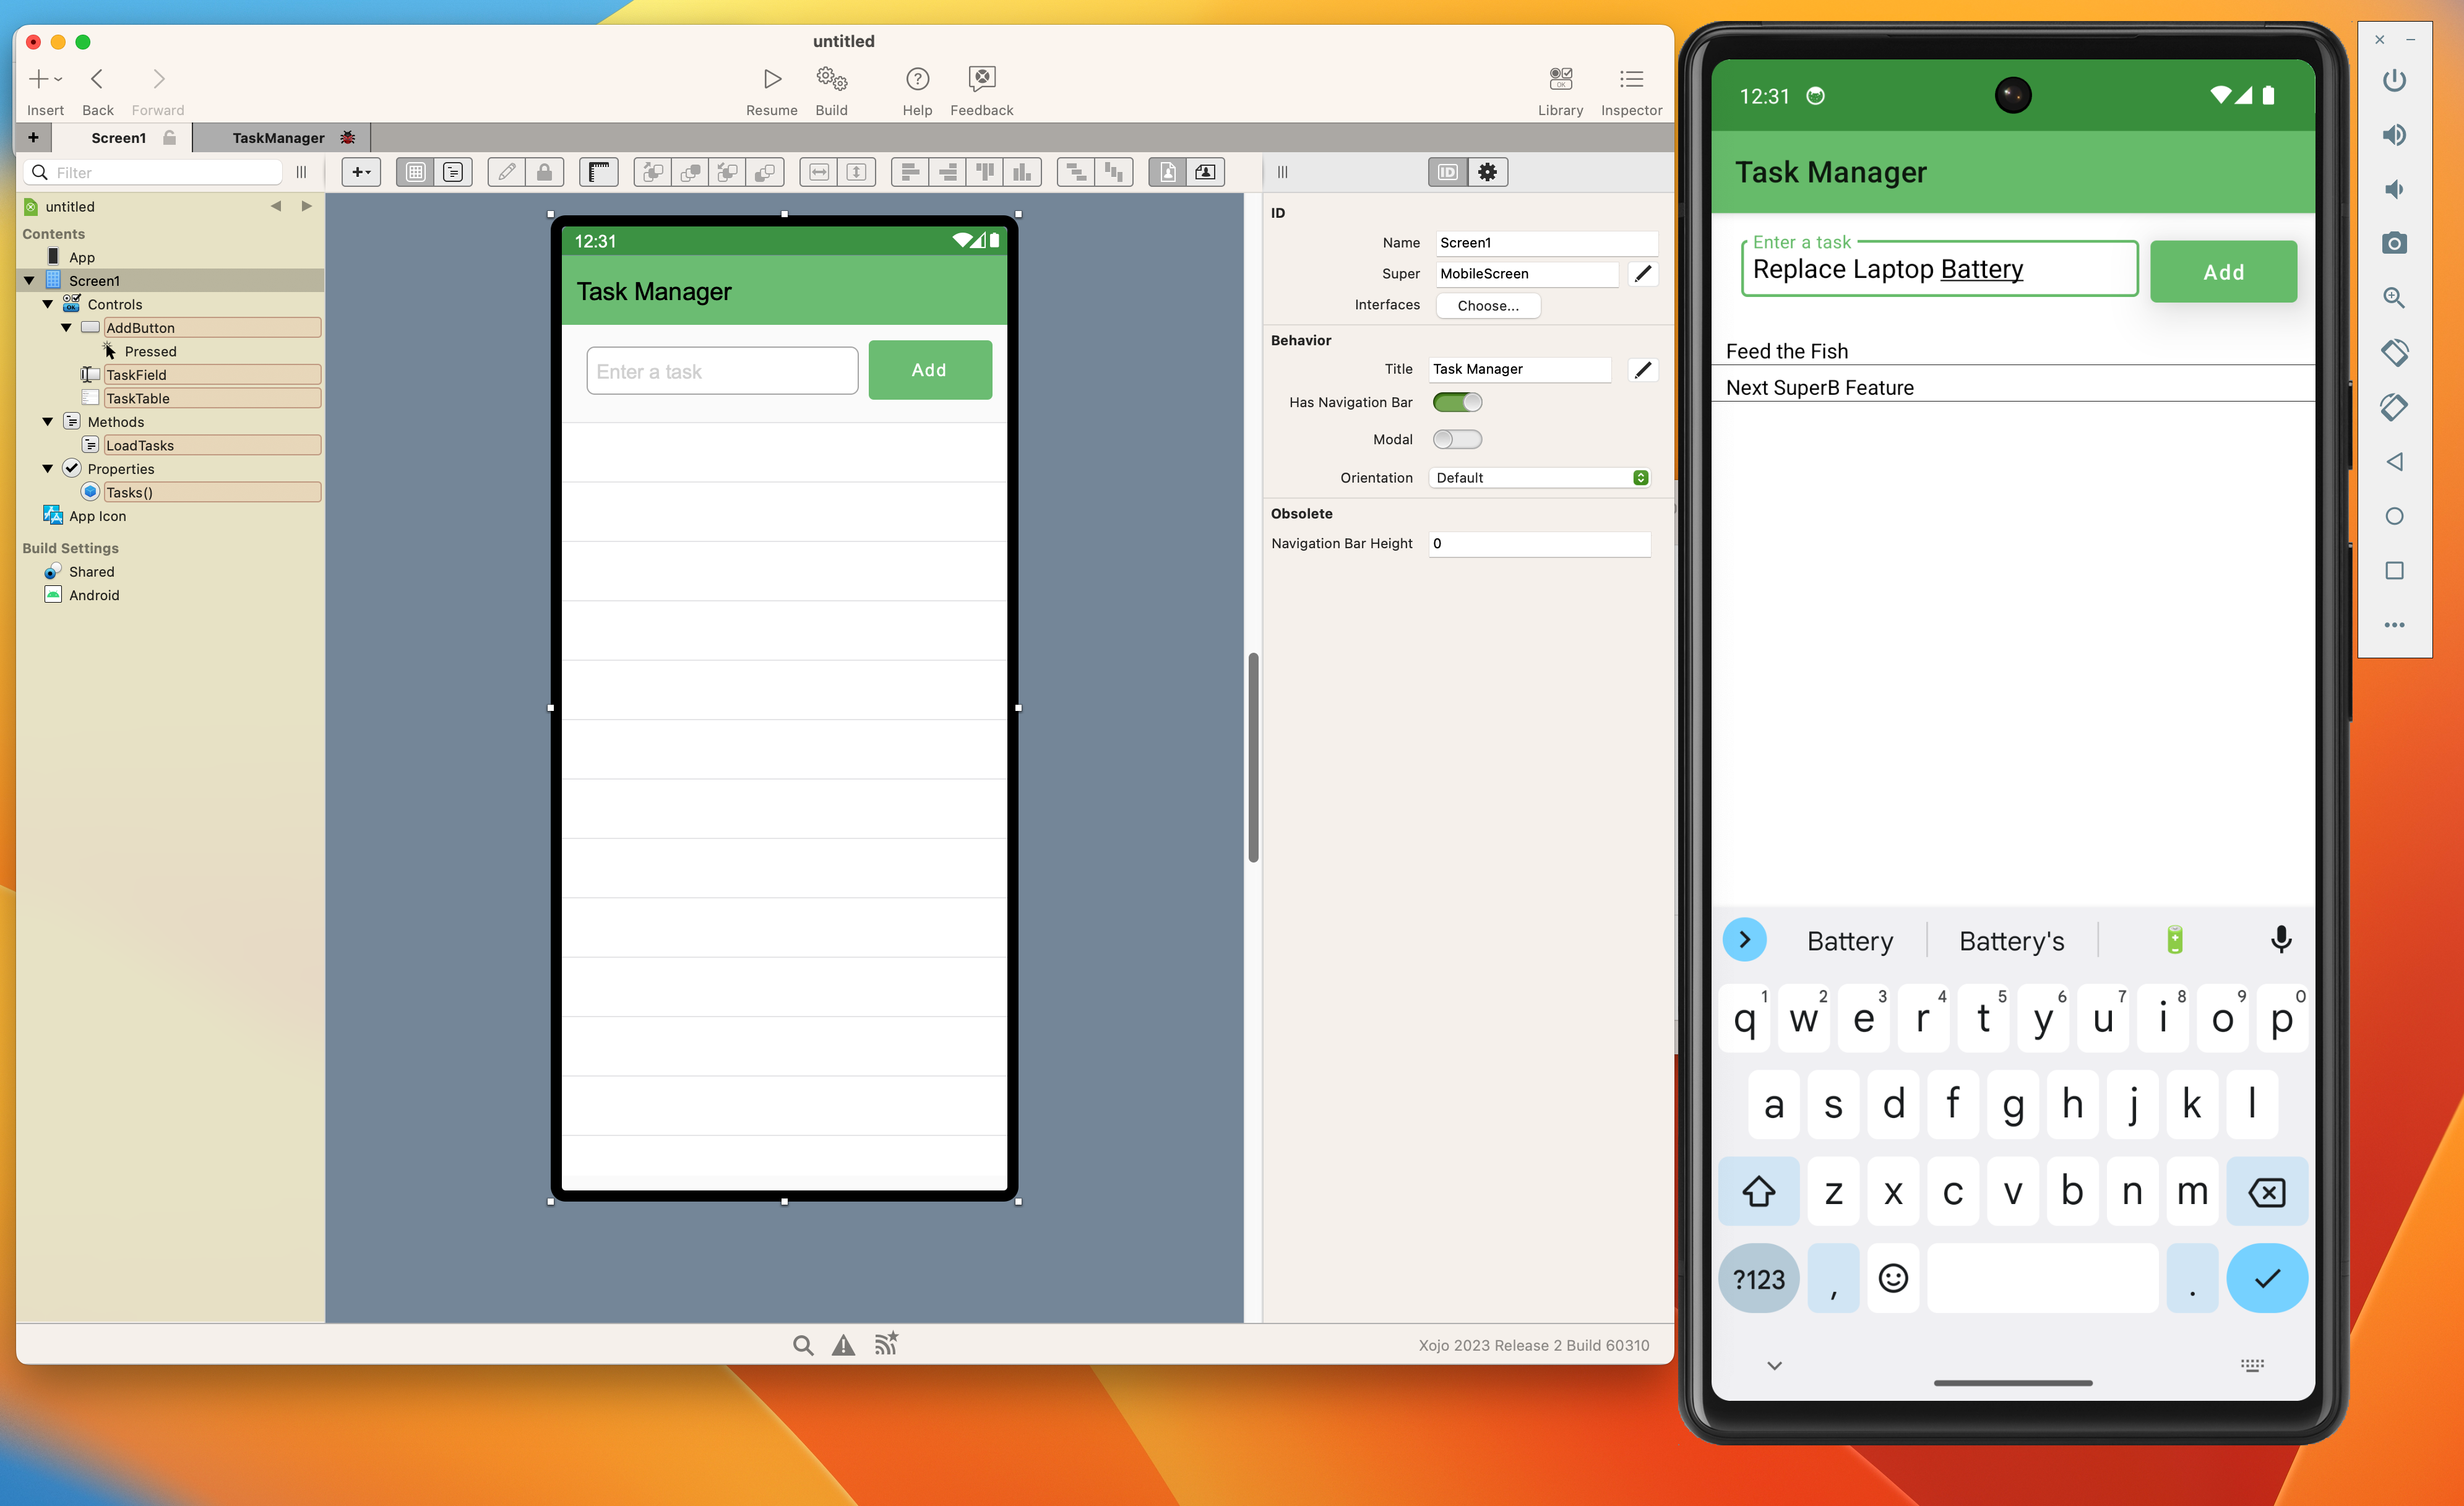Image resolution: width=2464 pixels, height=1506 pixels.
Task: Click the fill width layout icon
Action: point(819,172)
